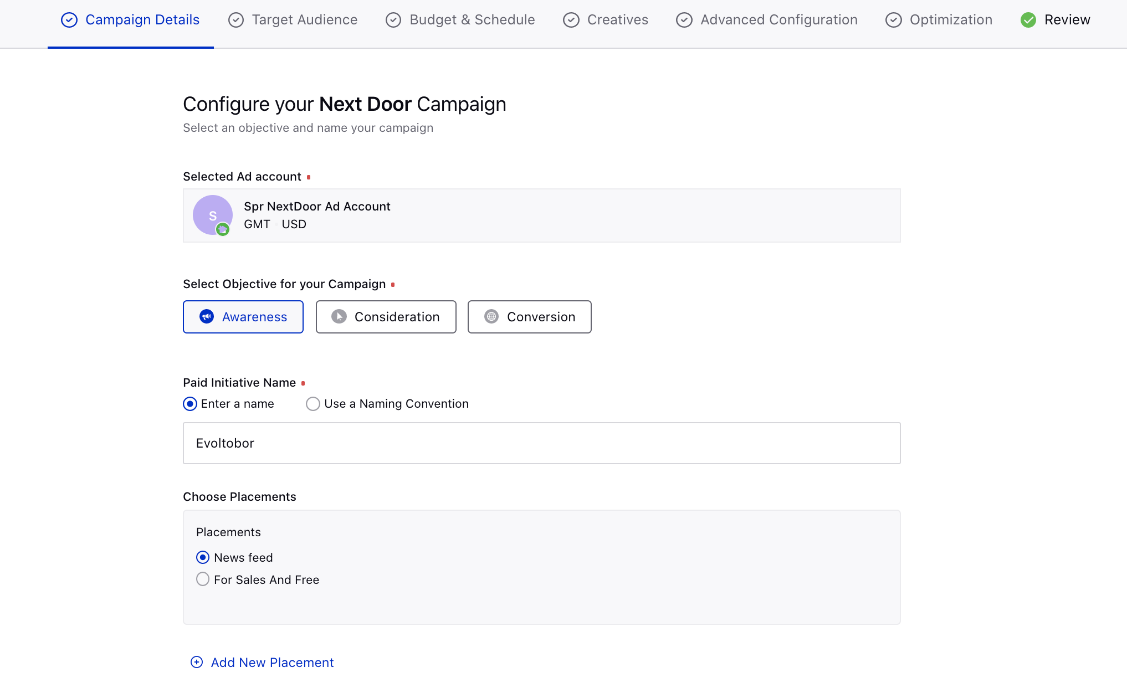Click the Choose Placements label
The width and height of the screenshot is (1127, 698).
tap(240, 496)
